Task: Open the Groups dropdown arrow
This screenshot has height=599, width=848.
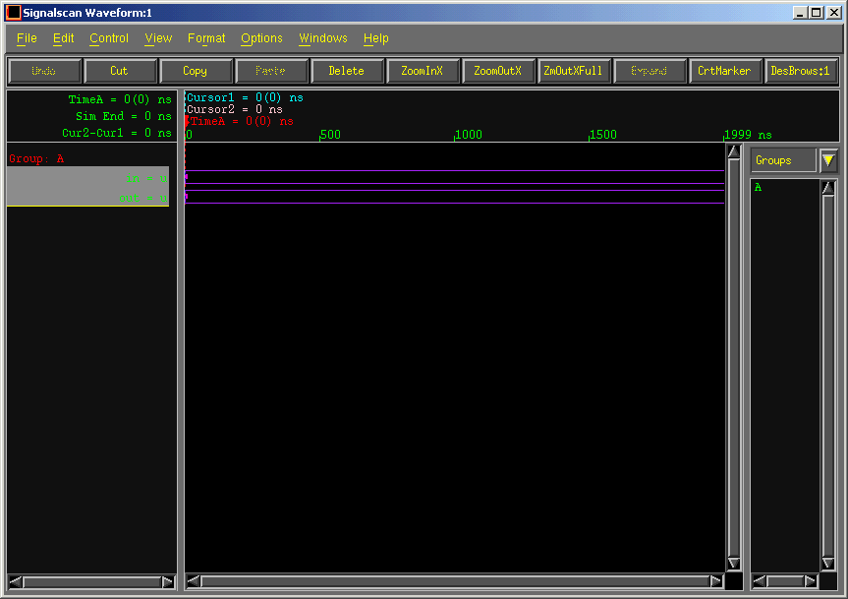Action: click(828, 160)
